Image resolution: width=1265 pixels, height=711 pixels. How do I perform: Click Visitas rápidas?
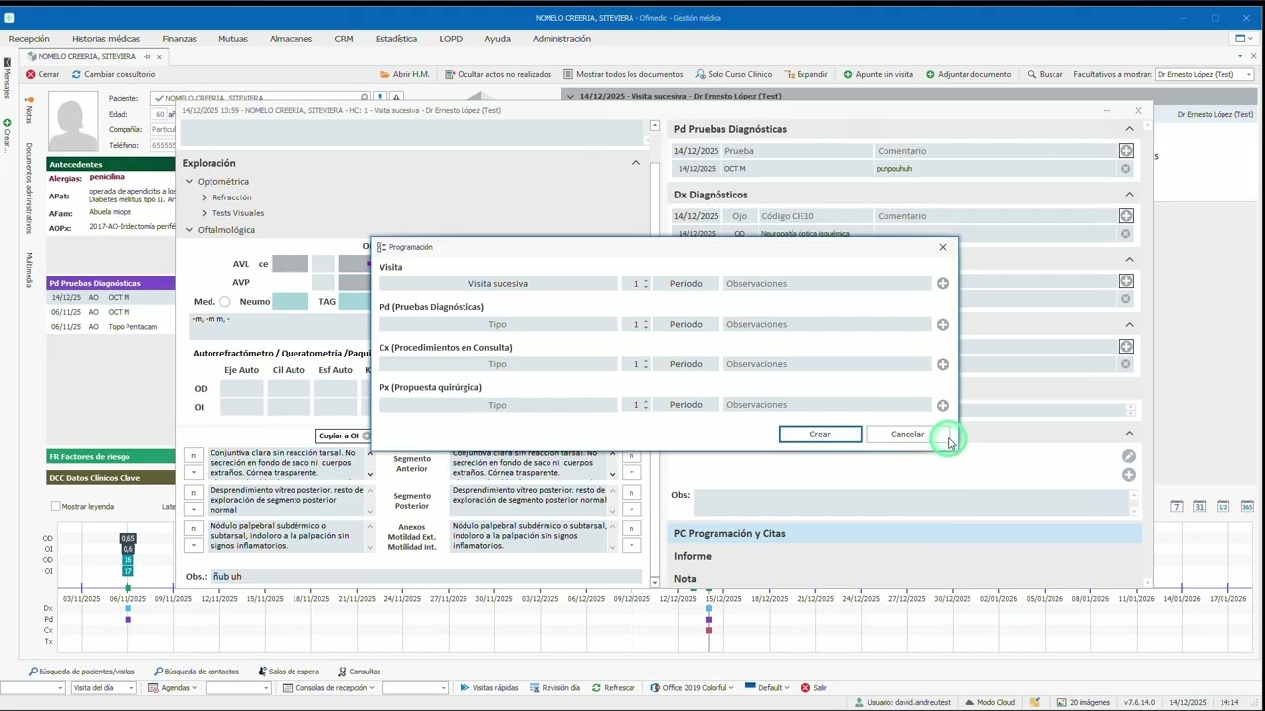click(x=488, y=688)
